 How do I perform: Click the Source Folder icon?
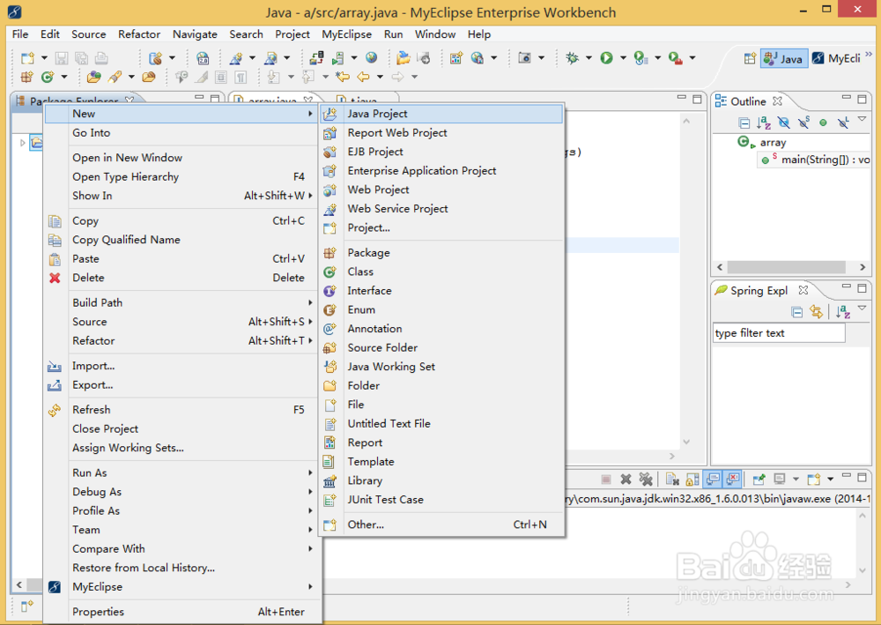point(329,348)
